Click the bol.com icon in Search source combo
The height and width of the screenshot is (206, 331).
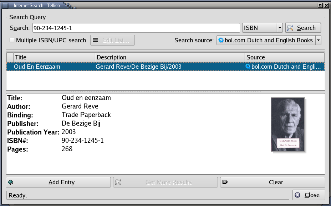tap(221, 40)
